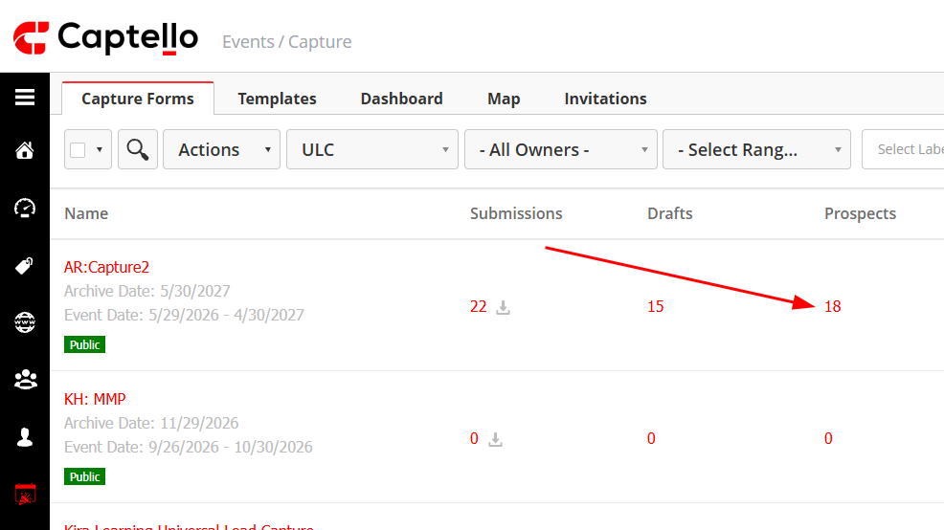Open the 0 submissions count for KH: MMP
This screenshot has height=530, width=944.
(x=475, y=438)
